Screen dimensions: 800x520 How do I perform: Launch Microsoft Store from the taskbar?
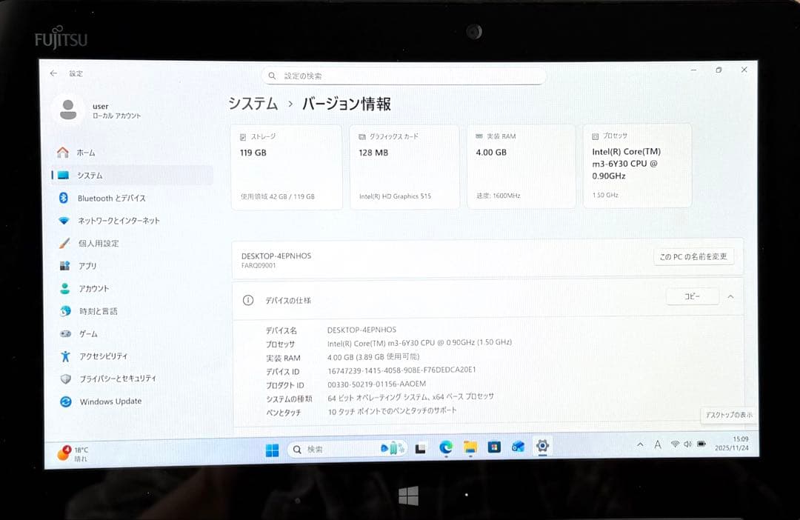pos(493,447)
